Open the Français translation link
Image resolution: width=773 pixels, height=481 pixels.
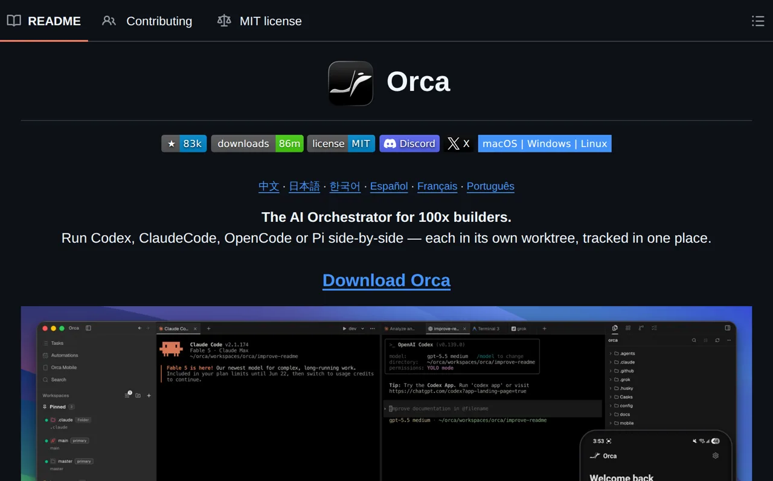coord(437,186)
